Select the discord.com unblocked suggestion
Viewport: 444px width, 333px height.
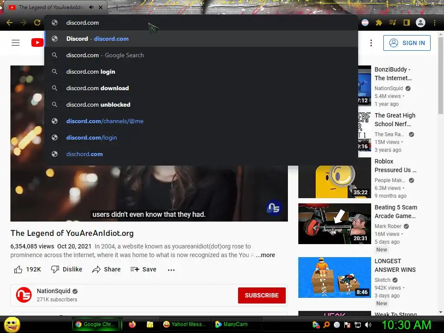coord(201,104)
